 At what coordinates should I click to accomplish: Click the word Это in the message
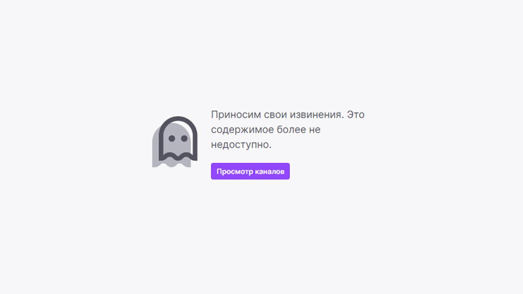pos(356,115)
